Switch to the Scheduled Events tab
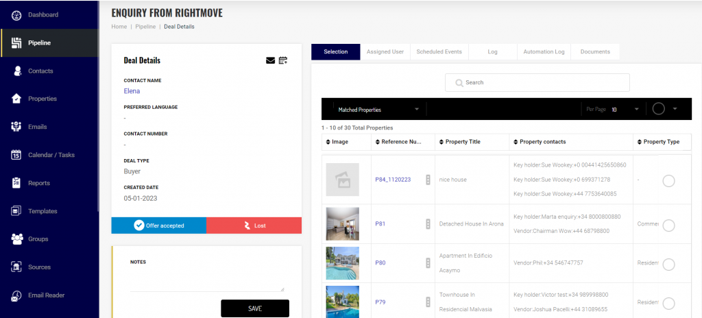This screenshot has width=702, height=318. 439,52
